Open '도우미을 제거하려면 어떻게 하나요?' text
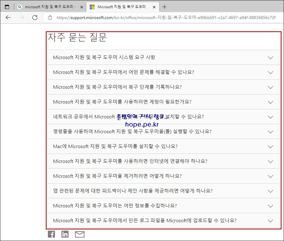Image resolution: width=284 pixels, height=241 pixels. point(142,176)
